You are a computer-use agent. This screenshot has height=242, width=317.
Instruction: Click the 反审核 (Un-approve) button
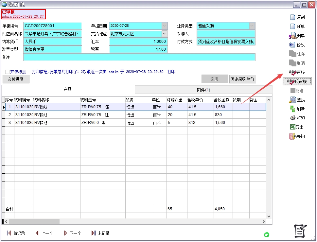tap(297, 81)
